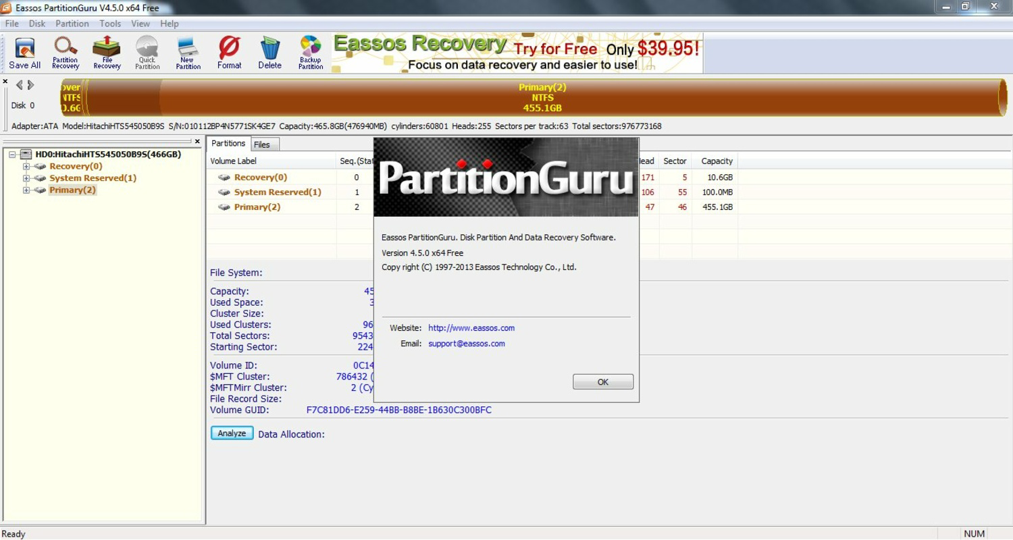Open the File menu

[x=12, y=24]
